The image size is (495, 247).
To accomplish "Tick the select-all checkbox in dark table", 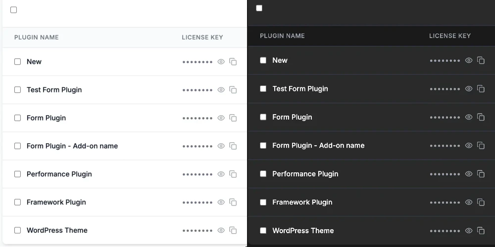I will [259, 8].
